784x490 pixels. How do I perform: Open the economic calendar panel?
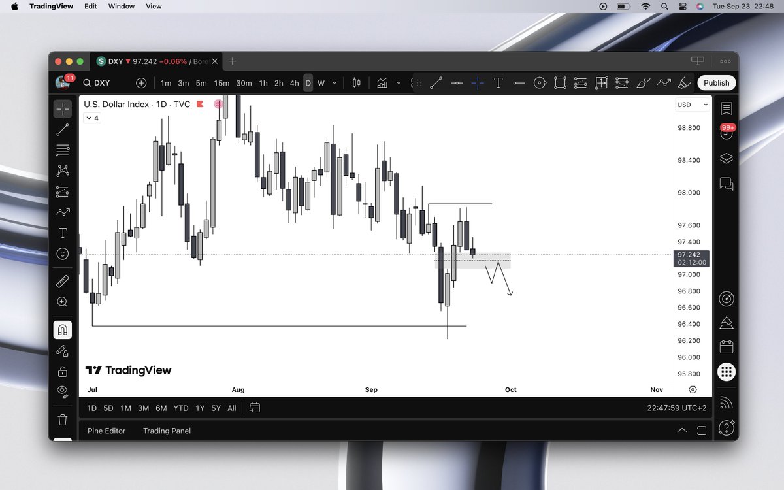(727, 347)
